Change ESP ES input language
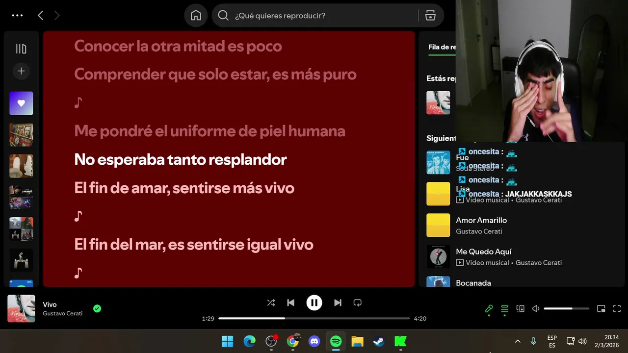Image resolution: width=628 pixels, height=353 pixels. (x=552, y=341)
